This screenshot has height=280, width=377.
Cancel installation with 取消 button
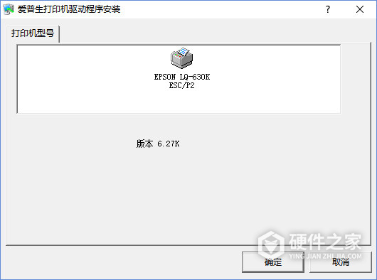click(x=341, y=262)
